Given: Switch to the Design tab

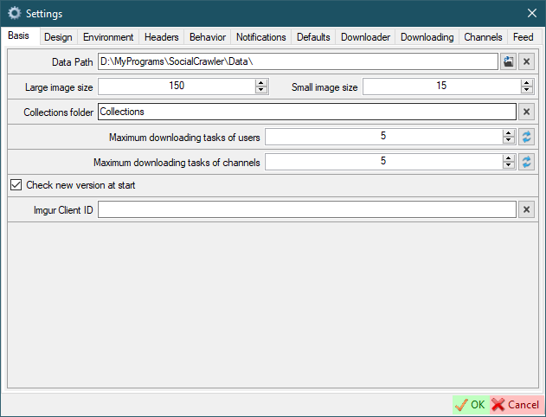Looking at the screenshot, I should tap(58, 37).
